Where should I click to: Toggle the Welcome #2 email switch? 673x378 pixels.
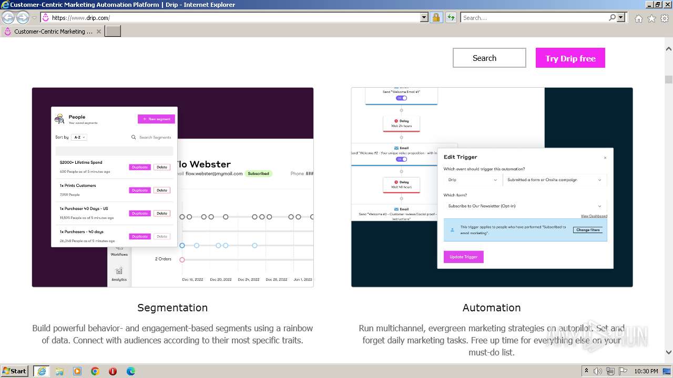click(402, 159)
